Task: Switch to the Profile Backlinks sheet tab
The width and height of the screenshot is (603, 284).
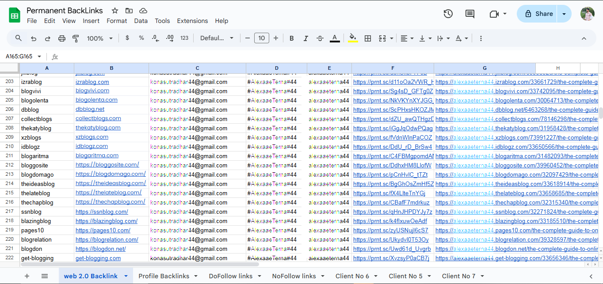Action: click(164, 276)
